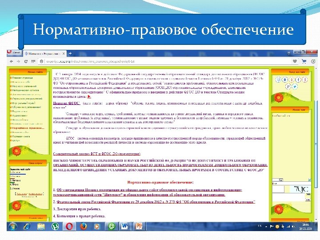Open comparative analysis ФГТ и ФГОС presentation link
Screen dimensions: 320x240
pos(97,154)
